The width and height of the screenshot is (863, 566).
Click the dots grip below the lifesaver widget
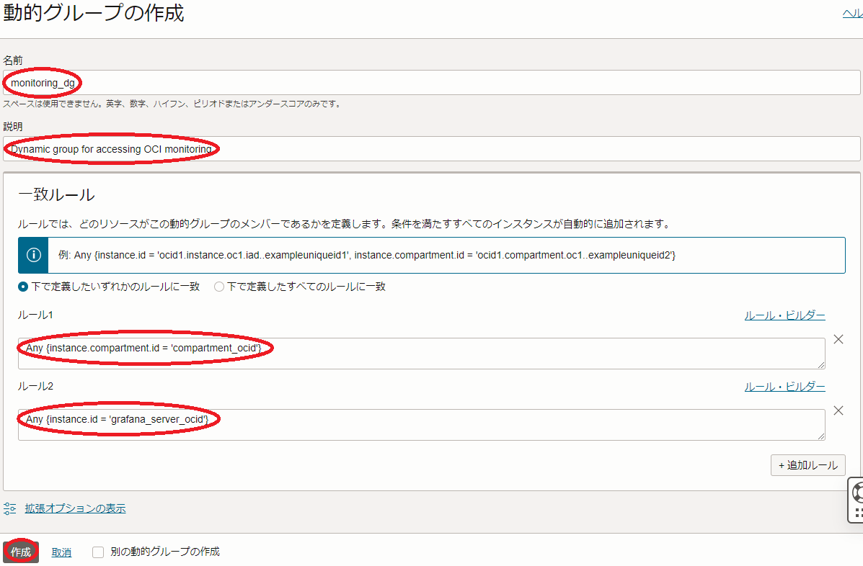tap(858, 513)
